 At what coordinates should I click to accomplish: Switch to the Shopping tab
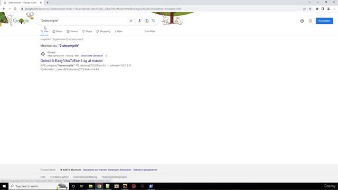pos(104,32)
